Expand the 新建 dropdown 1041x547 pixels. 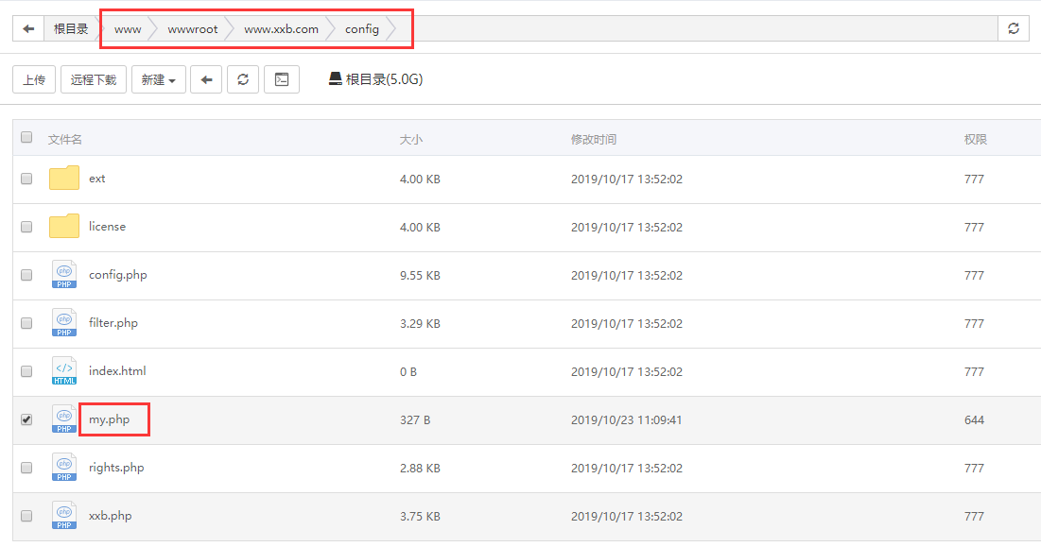[158, 80]
